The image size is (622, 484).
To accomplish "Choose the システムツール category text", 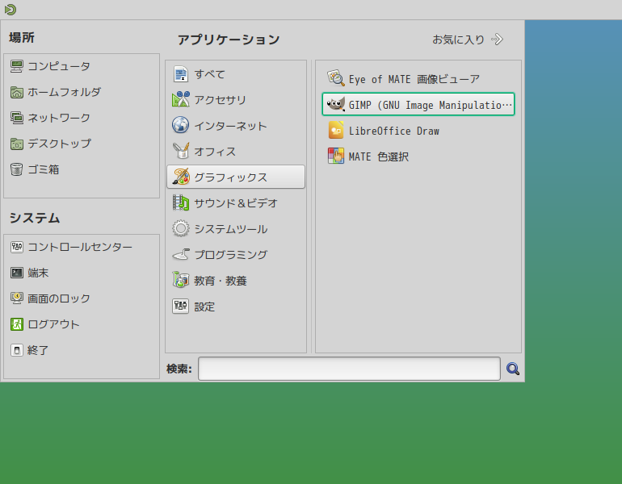I will pos(230,229).
